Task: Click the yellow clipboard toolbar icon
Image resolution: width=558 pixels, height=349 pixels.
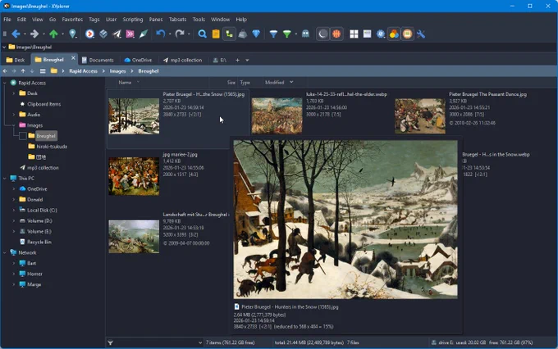Action: [x=216, y=34]
